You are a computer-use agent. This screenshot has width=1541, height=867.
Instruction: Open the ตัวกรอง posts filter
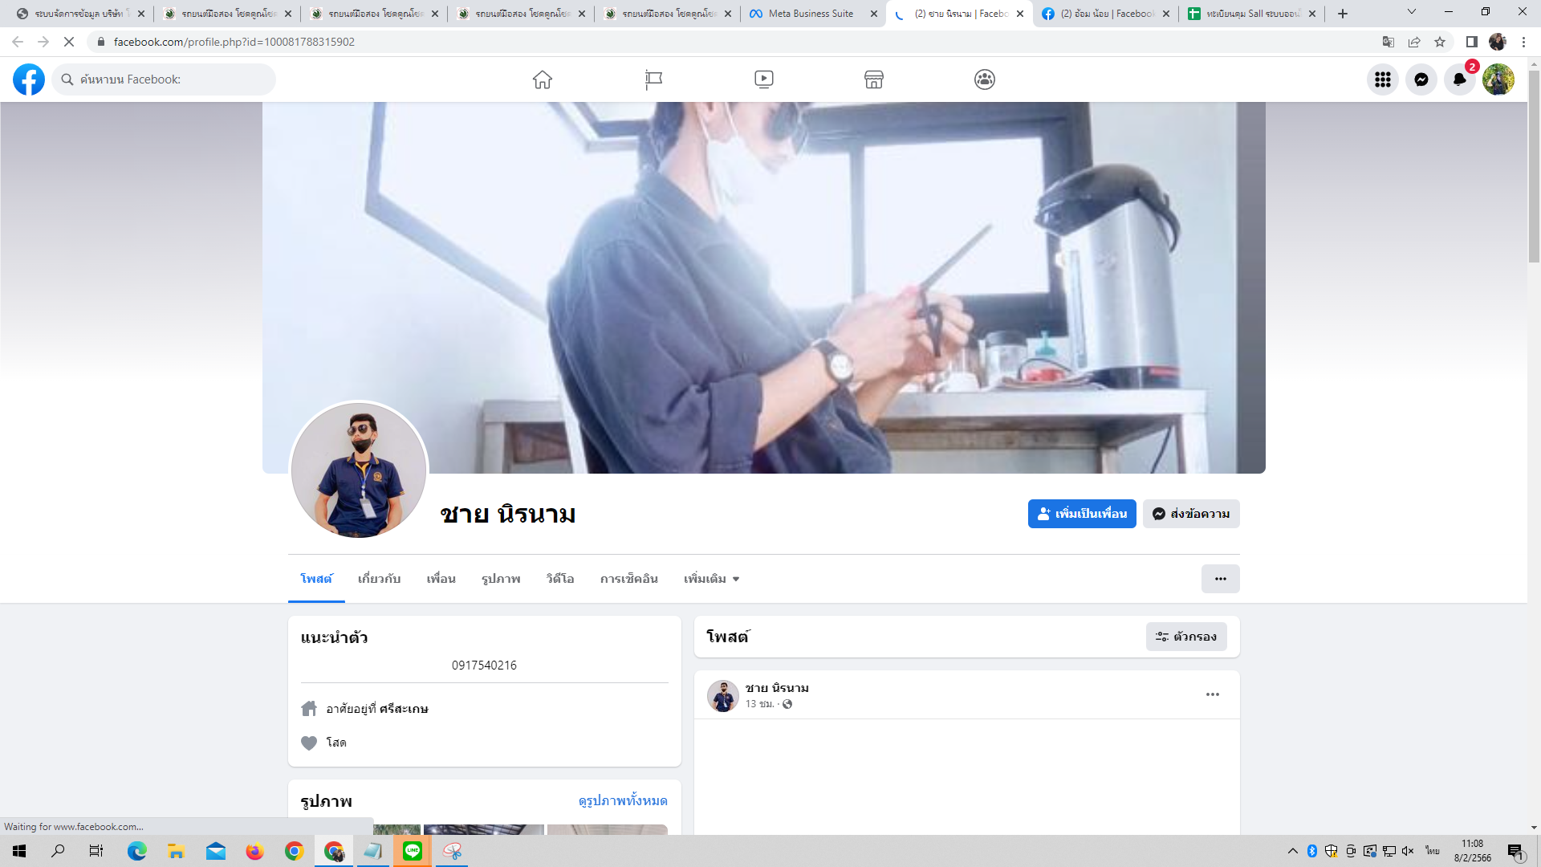click(x=1186, y=637)
